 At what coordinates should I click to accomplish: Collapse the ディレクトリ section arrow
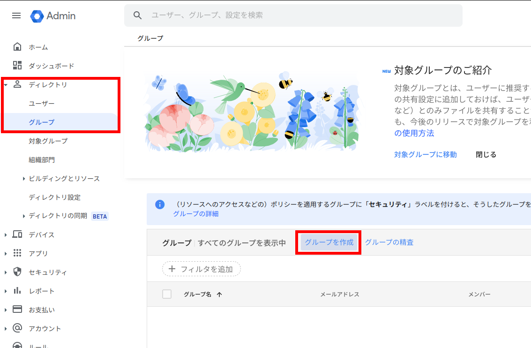(6, 85)
